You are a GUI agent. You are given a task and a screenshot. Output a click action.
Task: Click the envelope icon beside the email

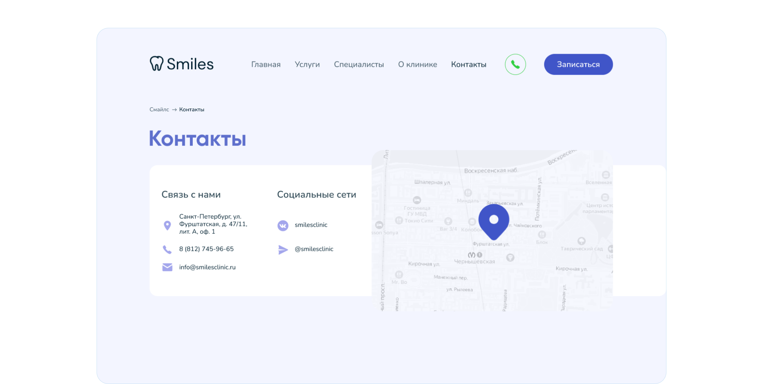(167, 267)
